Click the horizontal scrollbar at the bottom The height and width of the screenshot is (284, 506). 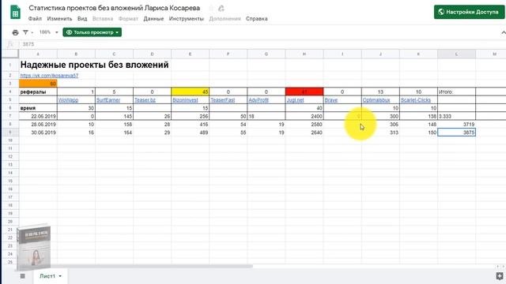tap(135, 267)
